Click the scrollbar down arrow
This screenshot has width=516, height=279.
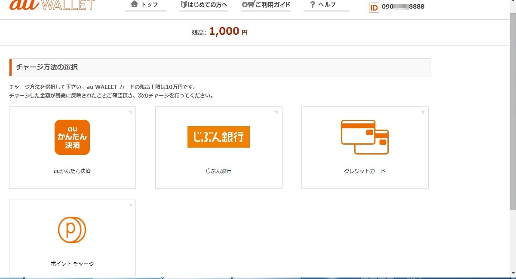513,273
